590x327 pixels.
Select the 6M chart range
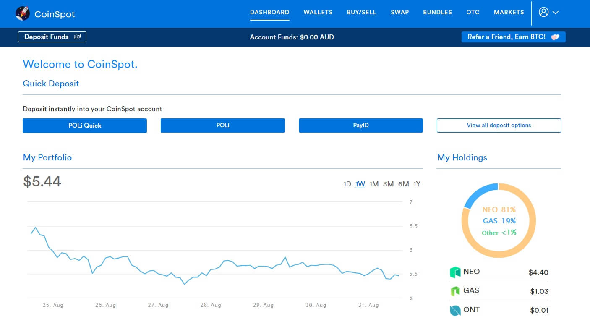403,184
